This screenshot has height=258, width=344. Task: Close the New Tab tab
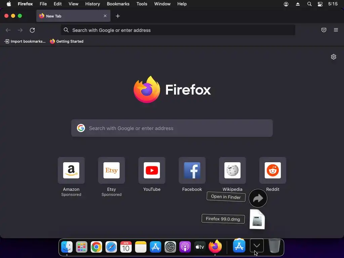pos(105,16)
